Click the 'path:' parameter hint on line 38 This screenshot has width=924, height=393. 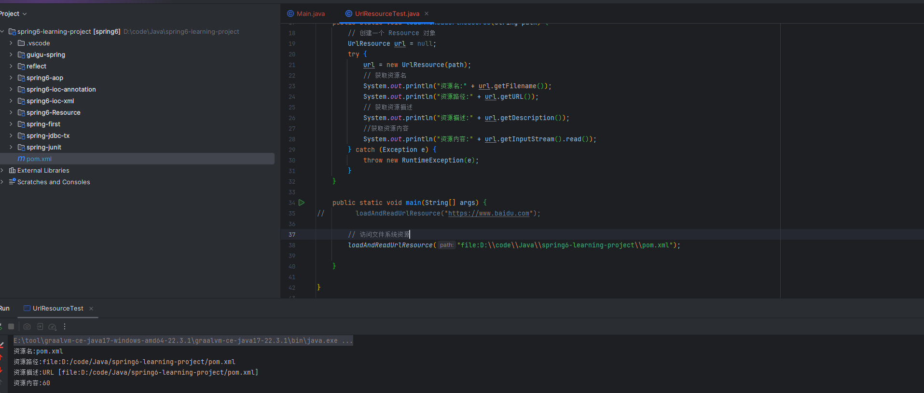[x=446, y=245]
